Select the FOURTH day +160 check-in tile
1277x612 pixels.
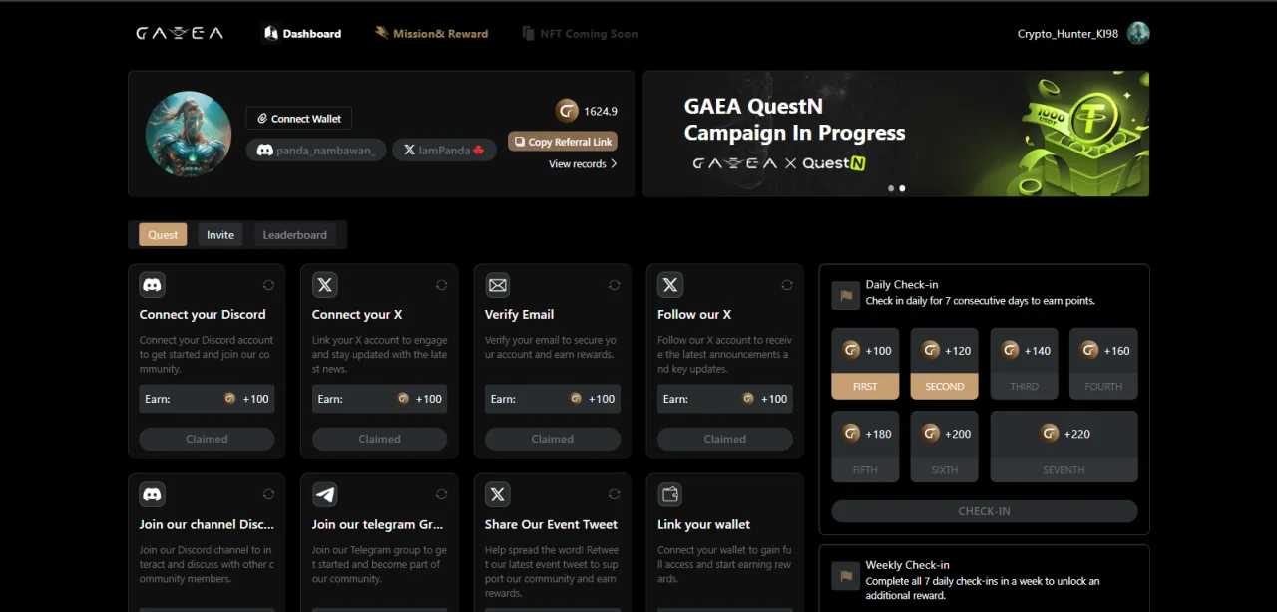(x=1103, y=364)
